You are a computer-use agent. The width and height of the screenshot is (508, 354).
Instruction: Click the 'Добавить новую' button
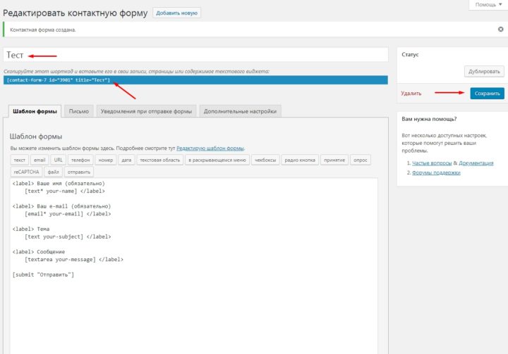pos(176,13)
